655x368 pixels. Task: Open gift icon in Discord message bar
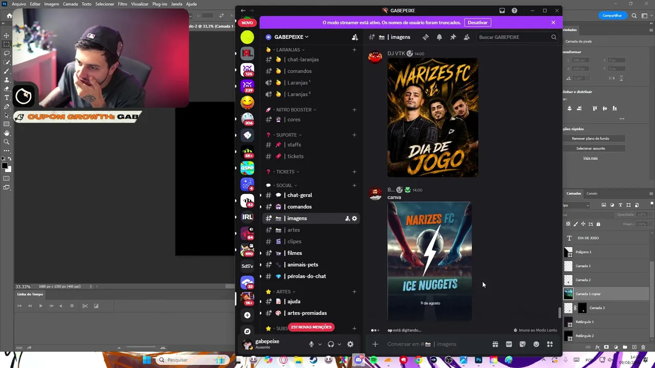click(495, 344)
